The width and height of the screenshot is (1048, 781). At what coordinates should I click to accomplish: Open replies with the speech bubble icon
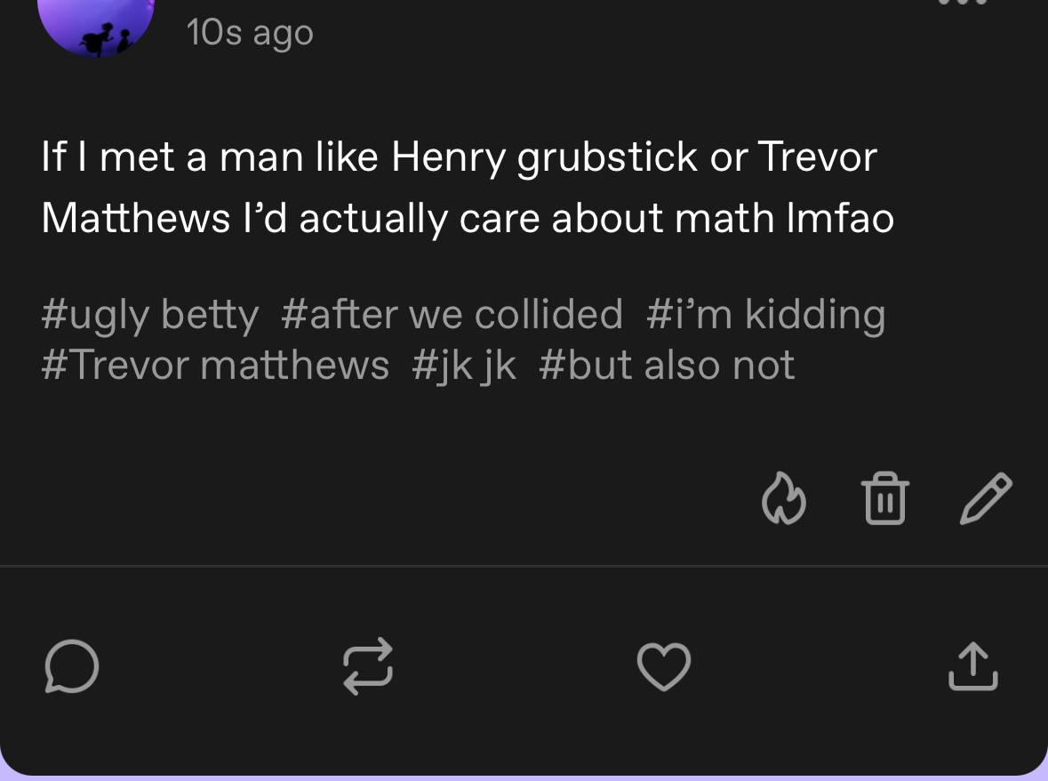pyautogui.click(x=71, y=666)
